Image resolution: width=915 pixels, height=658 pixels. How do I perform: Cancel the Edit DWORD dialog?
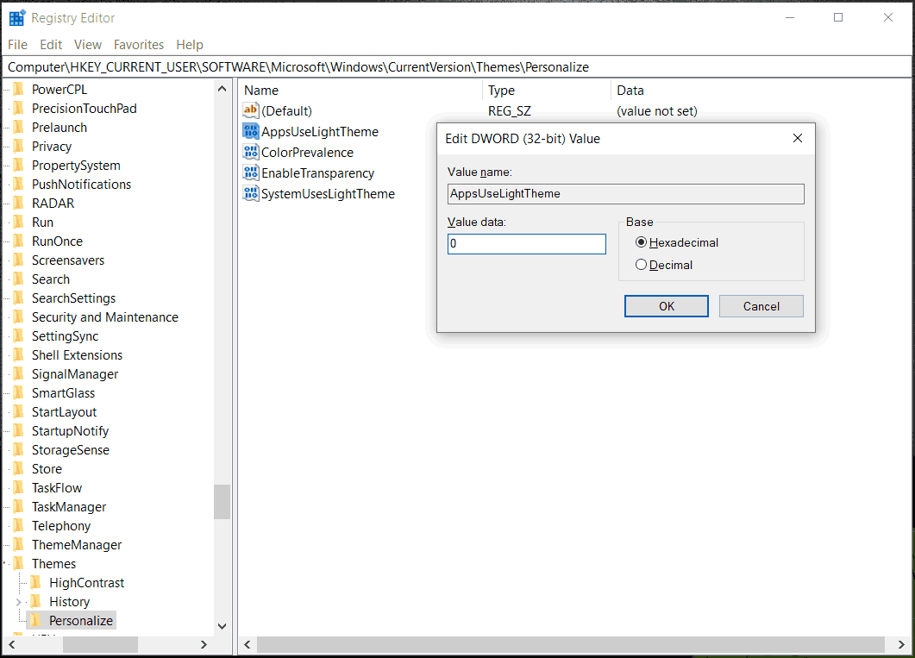pyautogui.click(x=761, y=306)
